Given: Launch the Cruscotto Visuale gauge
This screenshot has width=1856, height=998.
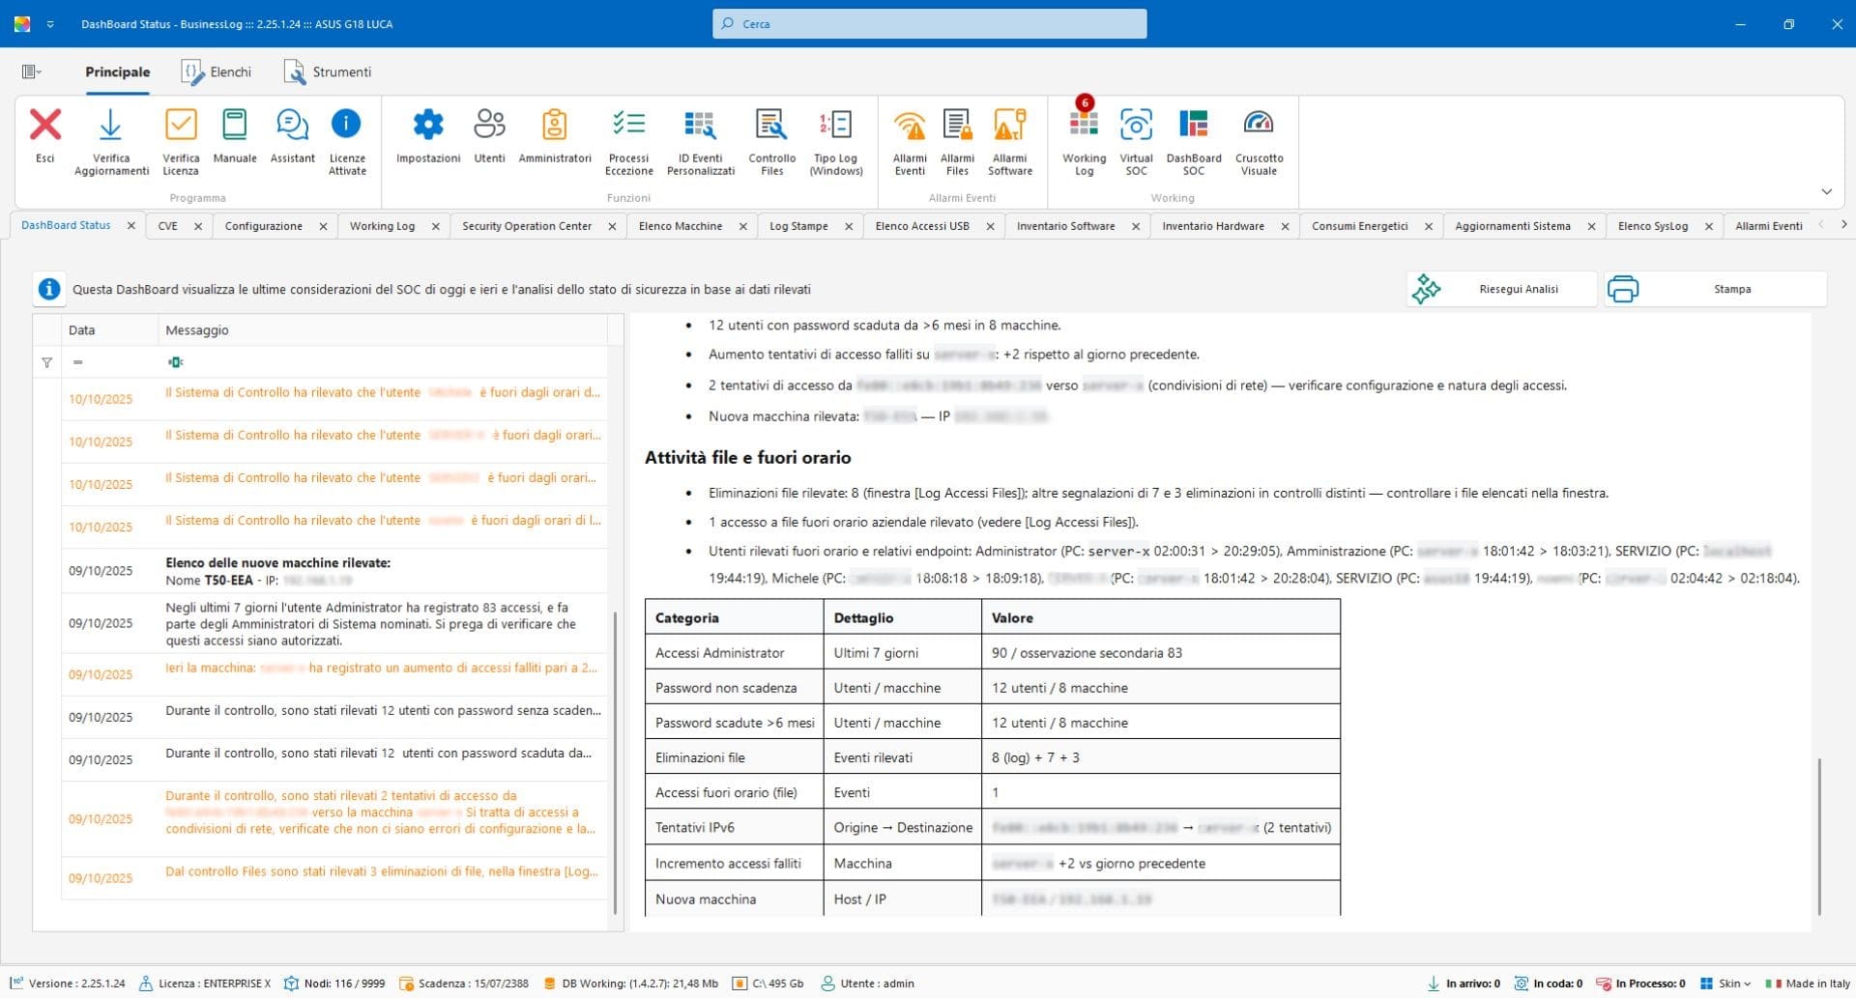Looking at the screenshot, I should click(x=1258, y=140).
